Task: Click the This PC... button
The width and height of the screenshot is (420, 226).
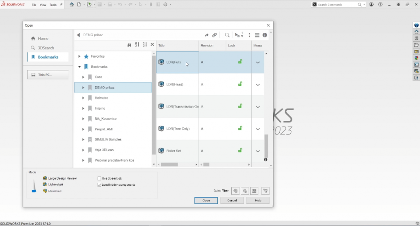Action: tap(48, 75)
